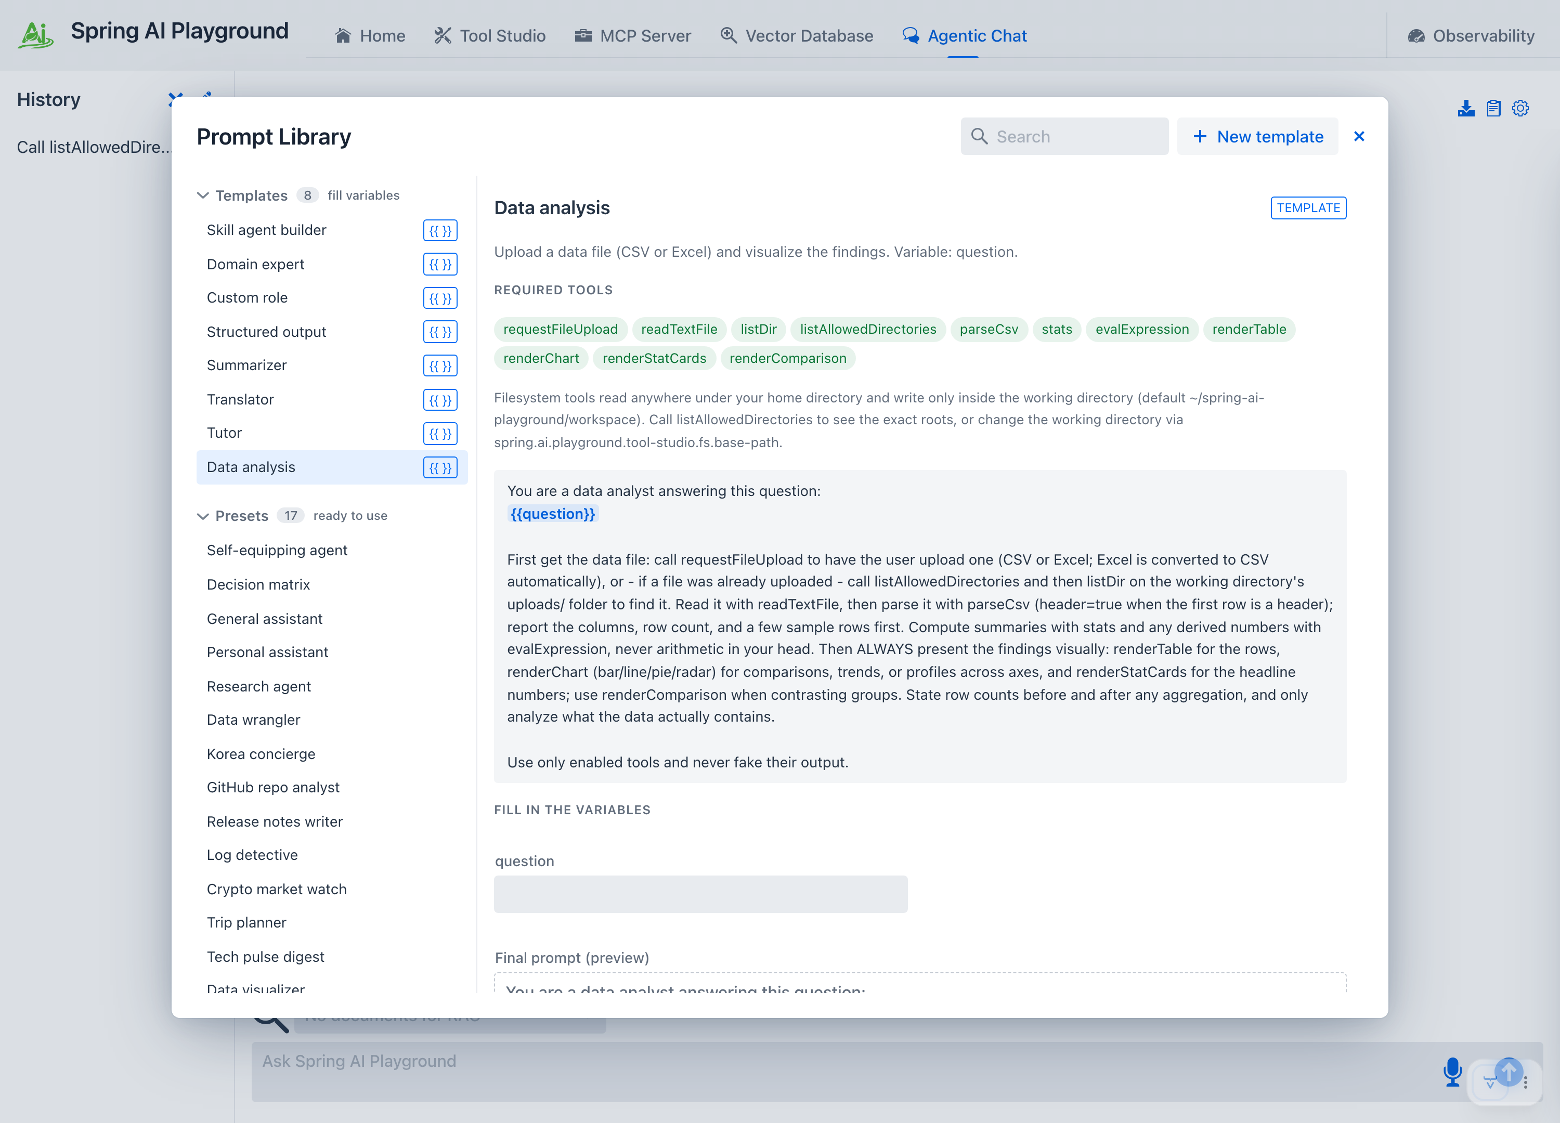Screen dimensions: 1560x1123
Task: Close the Prompt Library dialog
Action: [1358, 136]
